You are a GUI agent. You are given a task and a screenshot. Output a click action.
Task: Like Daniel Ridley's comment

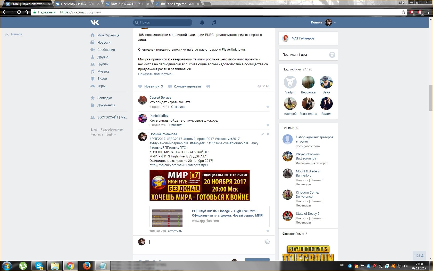tap(268, 125)
